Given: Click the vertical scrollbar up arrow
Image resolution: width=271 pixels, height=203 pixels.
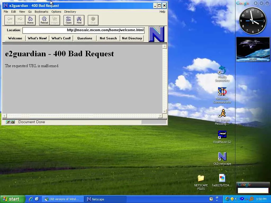Looking at the screenshot, I should pos(165,46).
